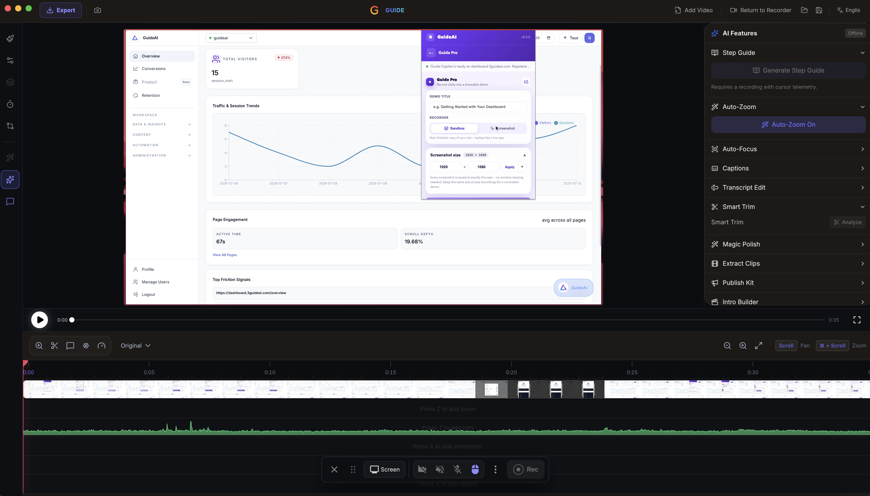This screenshot has height=496, width=870.
Task: Click the Smart Trim Analyze button
Action: coord(848,222)
